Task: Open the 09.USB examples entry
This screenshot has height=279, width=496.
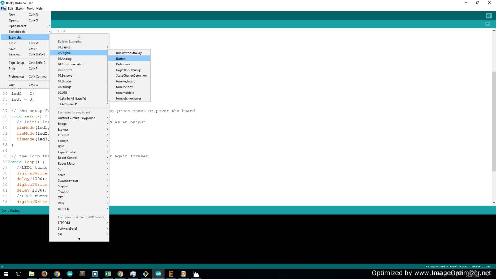Action: pyautogui.click(x=79, y=93)
